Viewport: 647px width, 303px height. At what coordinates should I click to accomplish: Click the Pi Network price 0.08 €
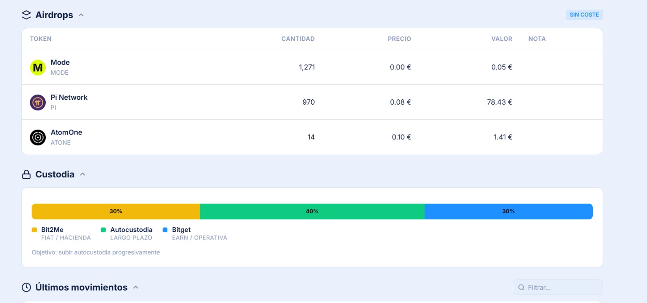click(x=400, y=102)
